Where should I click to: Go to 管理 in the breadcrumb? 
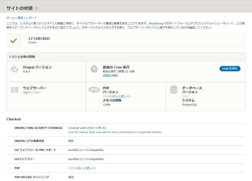20,18
